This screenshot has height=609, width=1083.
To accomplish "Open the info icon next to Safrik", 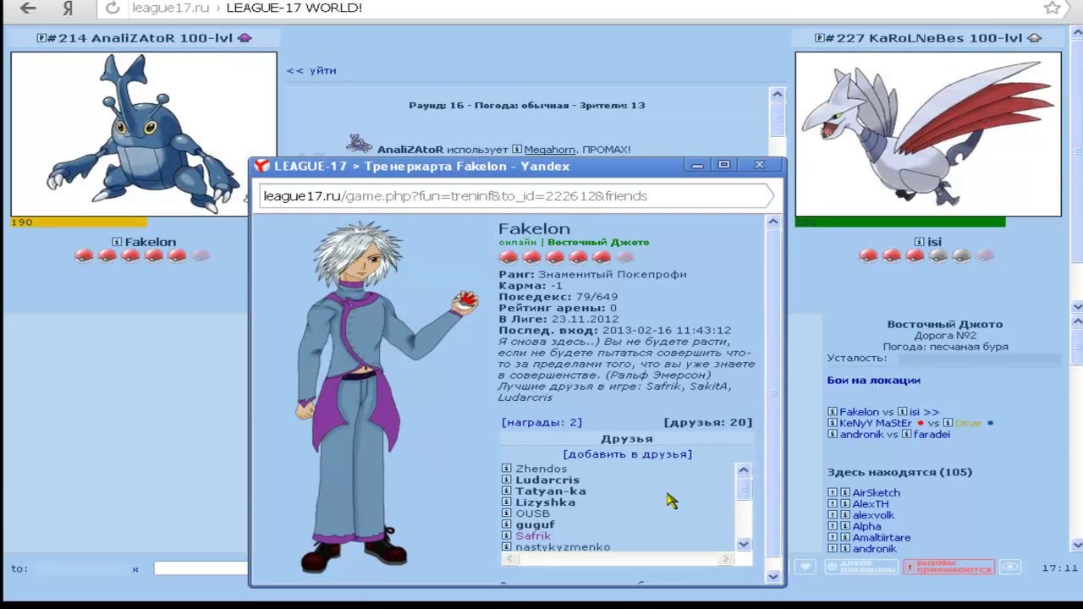I will coord(506,535).
